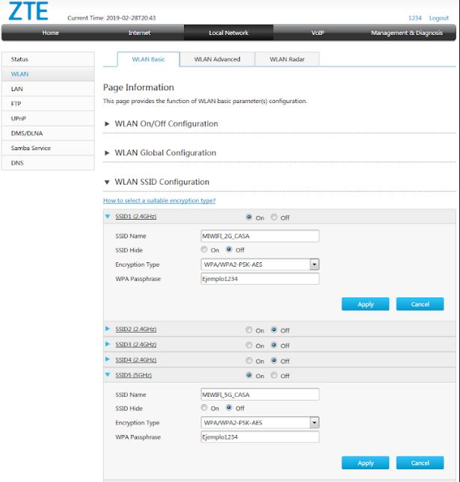
Task: Set SSID1 (2.4GHz) to On
Action: coord(249,217)
